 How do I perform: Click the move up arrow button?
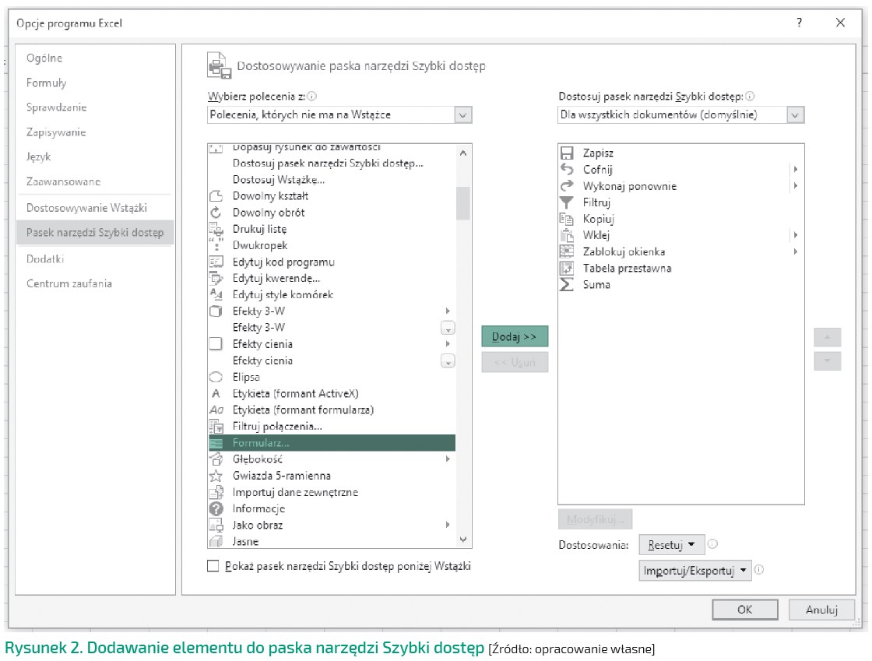tap(828, 337)
